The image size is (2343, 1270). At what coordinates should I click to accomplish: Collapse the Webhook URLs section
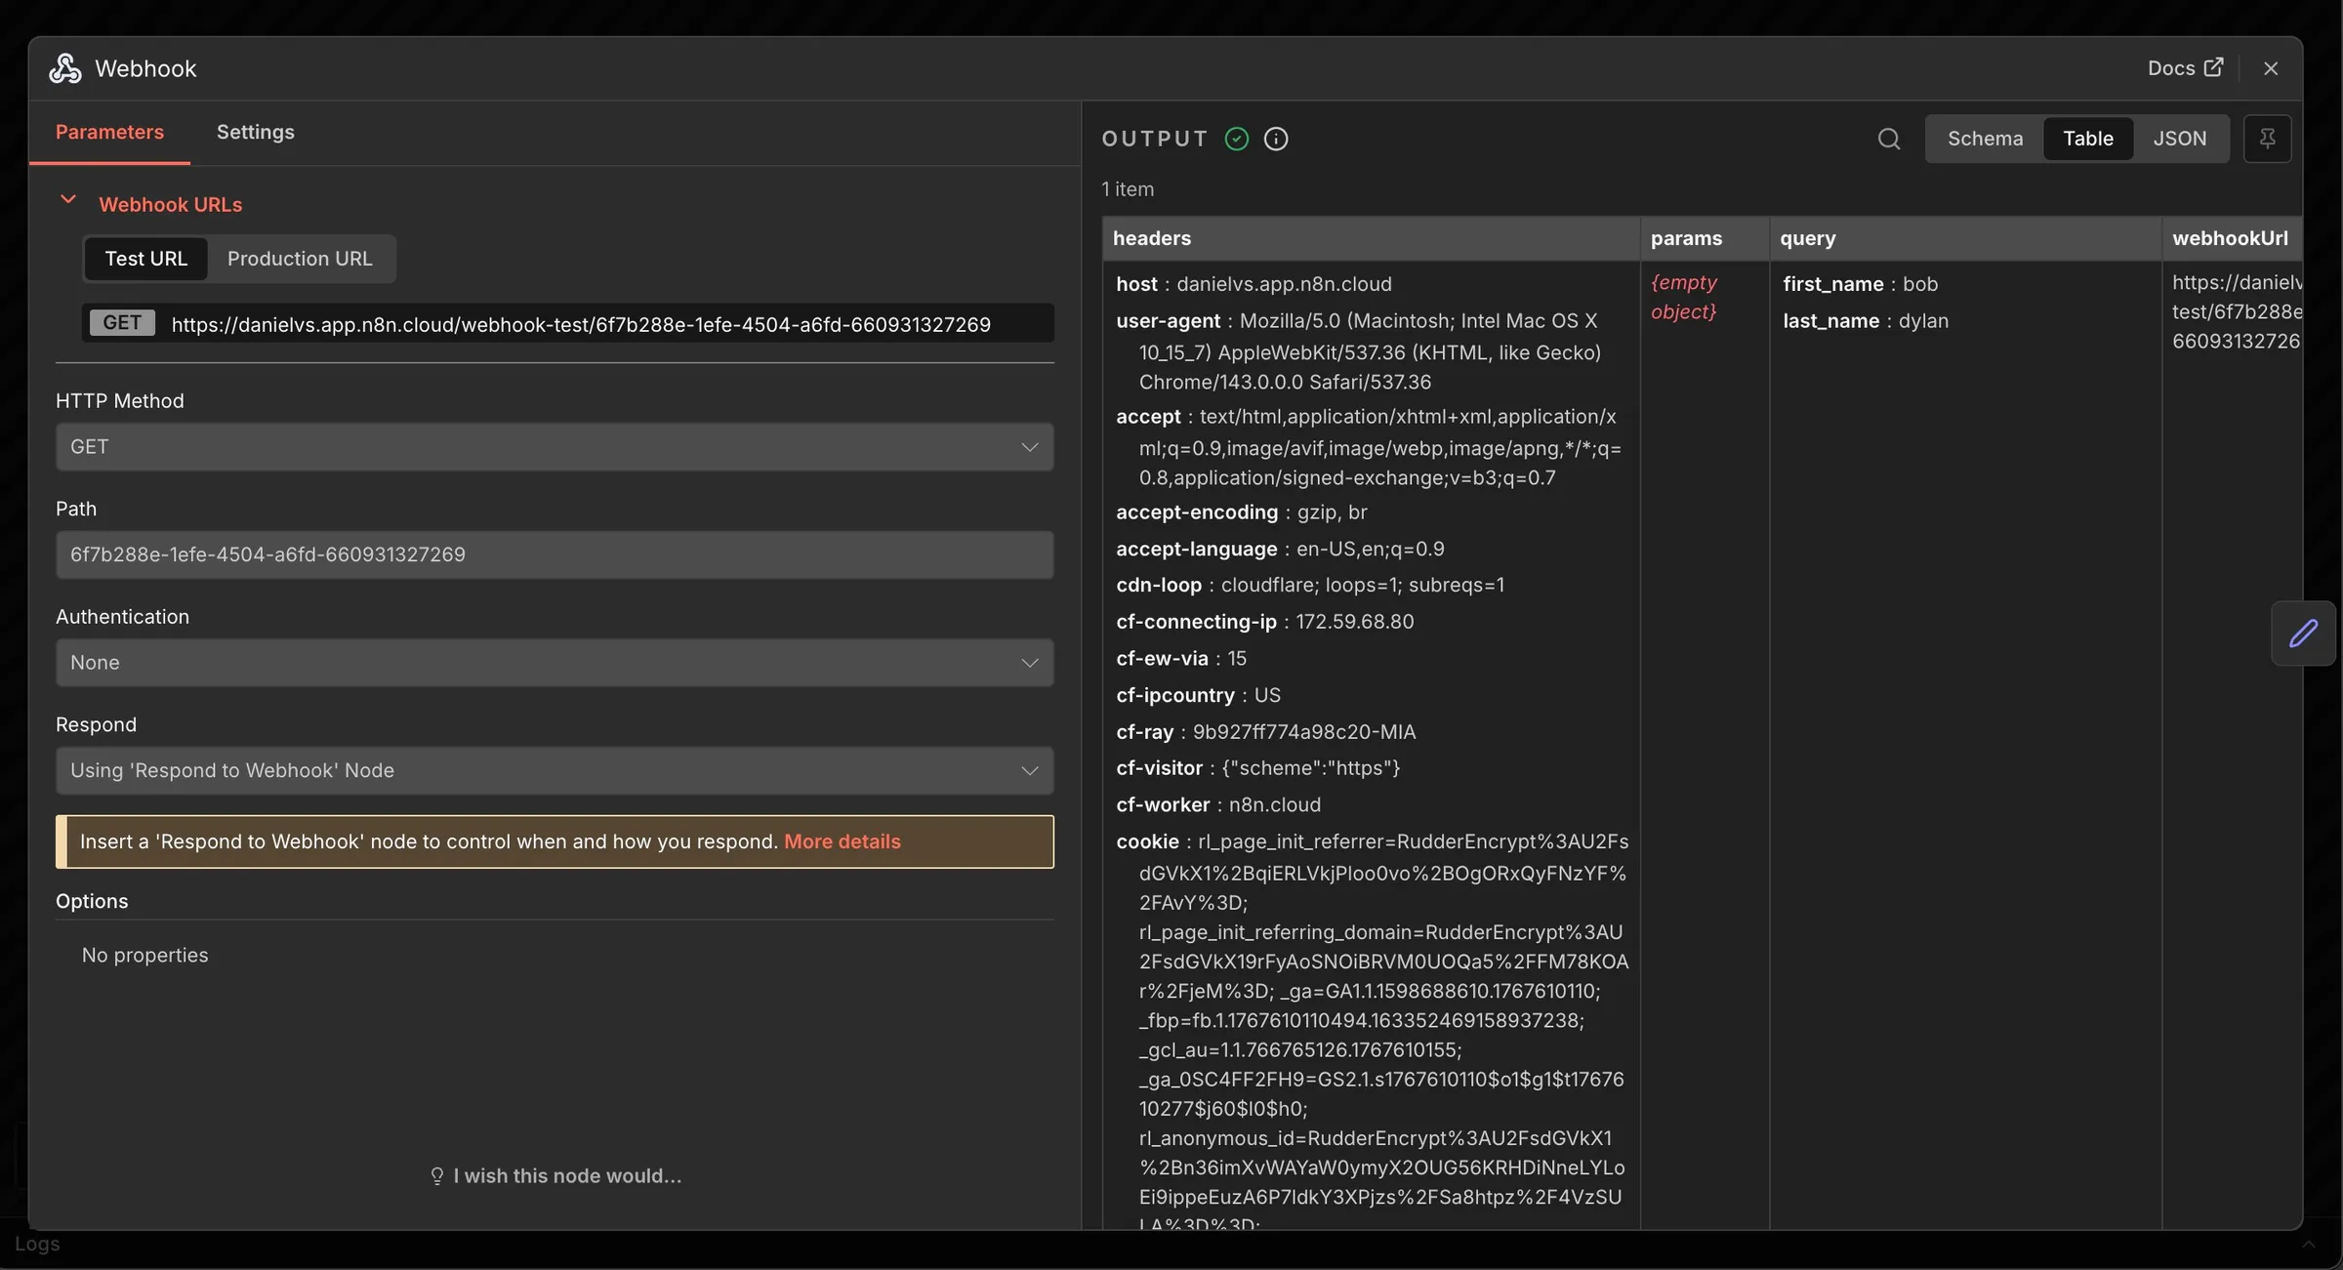(67, 200)
